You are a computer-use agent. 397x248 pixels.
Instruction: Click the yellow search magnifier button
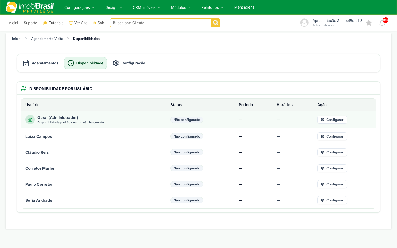click(216, 23)
